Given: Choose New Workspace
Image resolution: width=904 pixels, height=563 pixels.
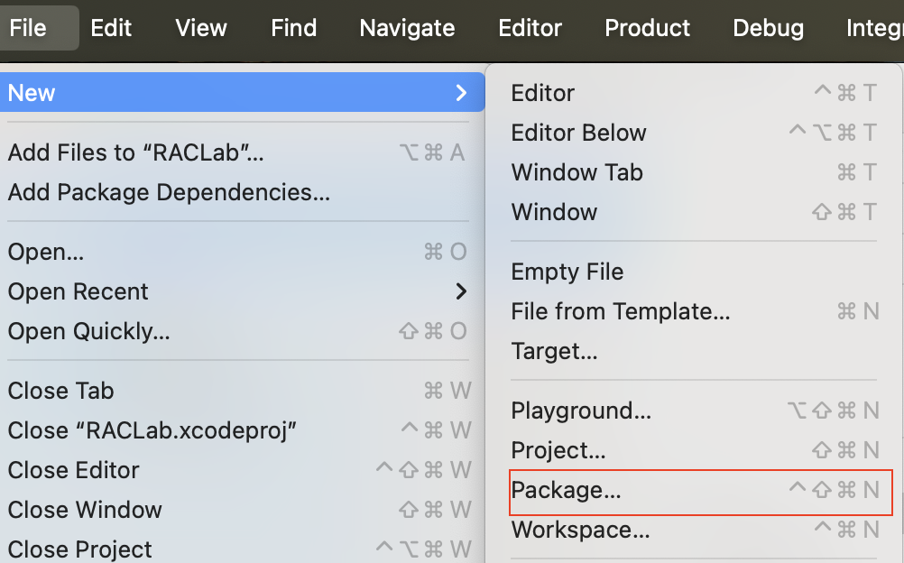Looking at the screenshot, I should coord(580,530).
